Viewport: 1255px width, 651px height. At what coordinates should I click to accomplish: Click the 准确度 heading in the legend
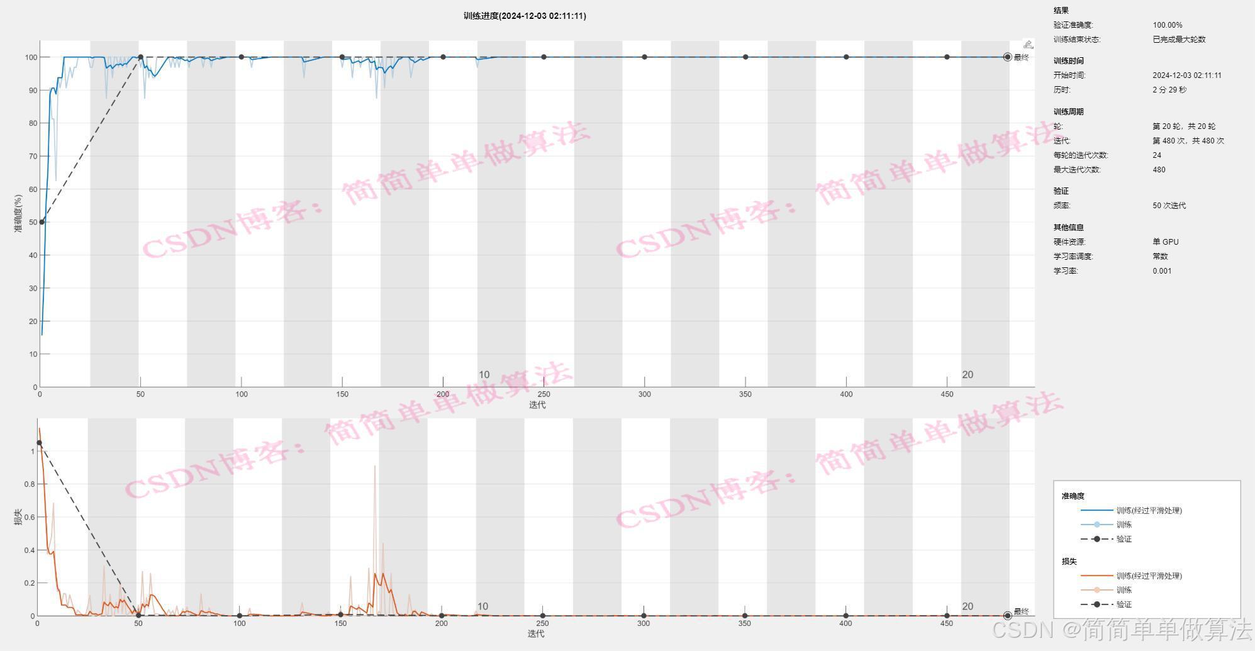(1073, 496)
